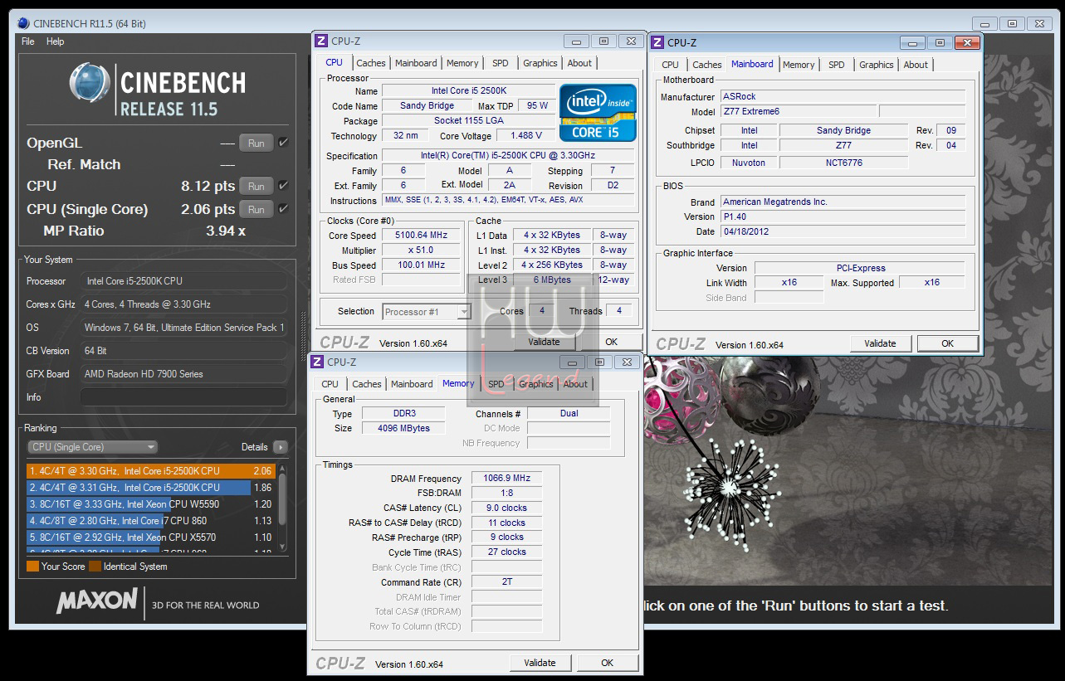
Task: Click the Core Speed 5100.64 MHz value
Action: point(421,235)
